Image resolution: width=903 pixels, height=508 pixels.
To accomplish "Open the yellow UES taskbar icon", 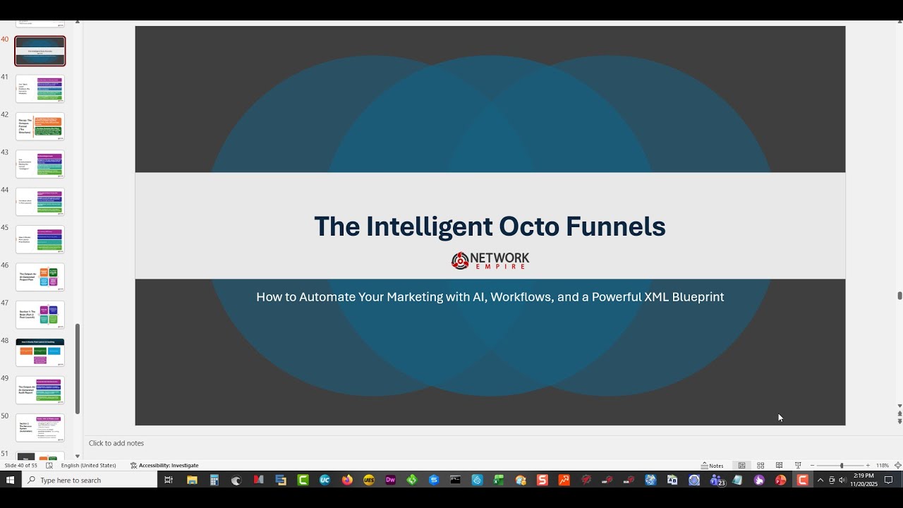I will click(x=369, y=480).
